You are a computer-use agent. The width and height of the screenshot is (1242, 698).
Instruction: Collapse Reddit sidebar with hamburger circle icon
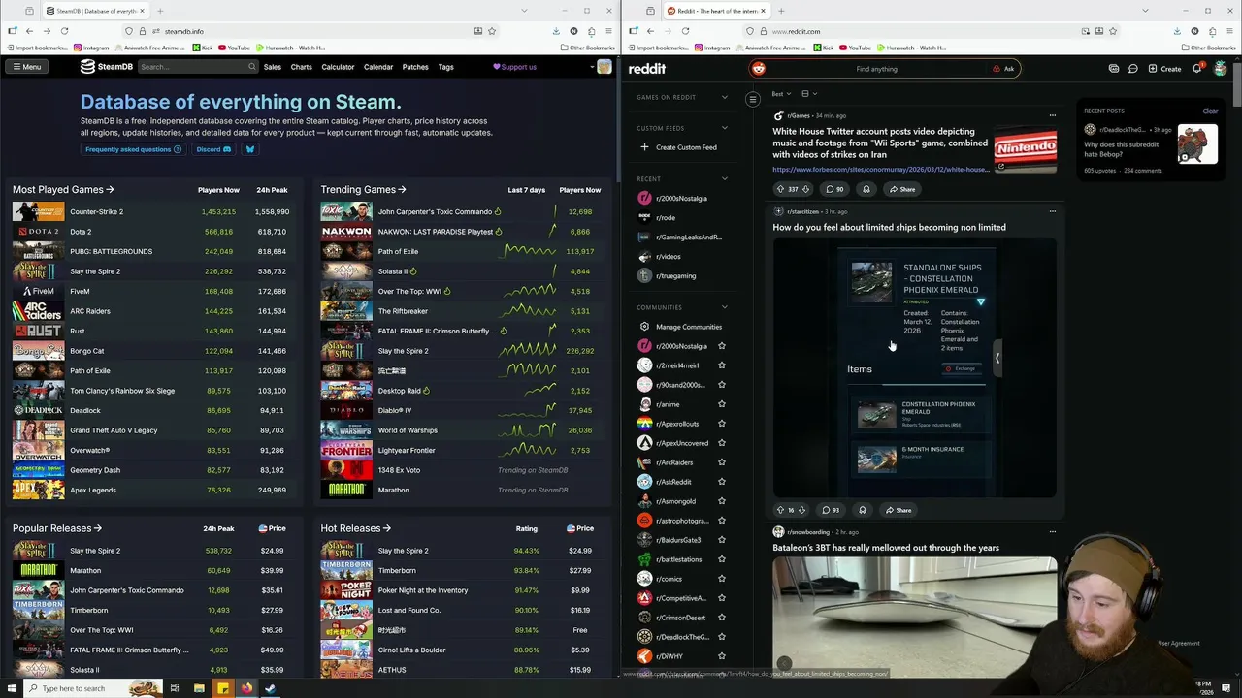tap(753, 99)
